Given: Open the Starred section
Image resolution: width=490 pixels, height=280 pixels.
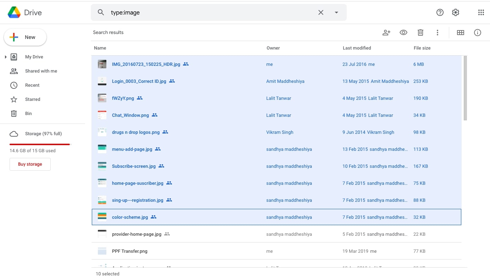Looking at the screenshot, I should click(x=33, y=99).
